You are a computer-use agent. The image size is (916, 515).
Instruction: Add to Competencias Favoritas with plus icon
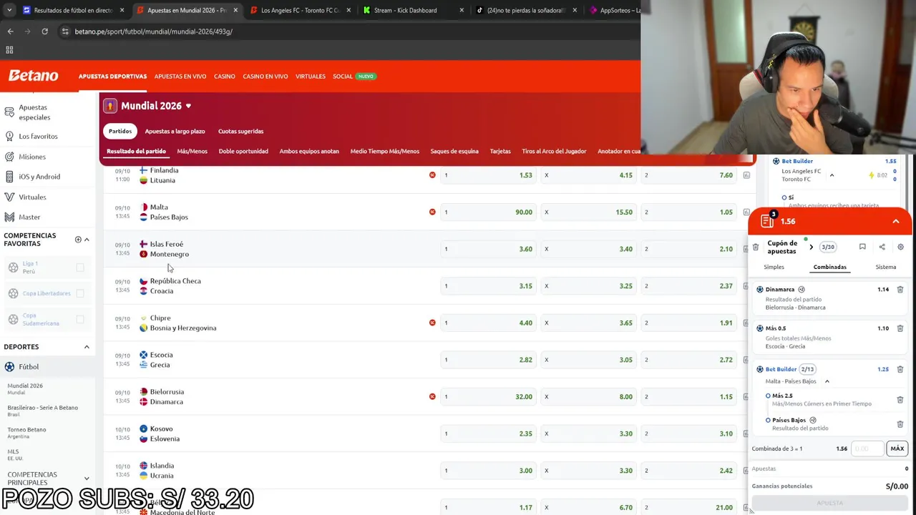[x=78, y=240]
